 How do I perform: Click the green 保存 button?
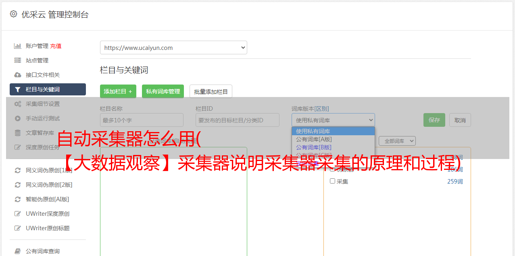(434, 120)
